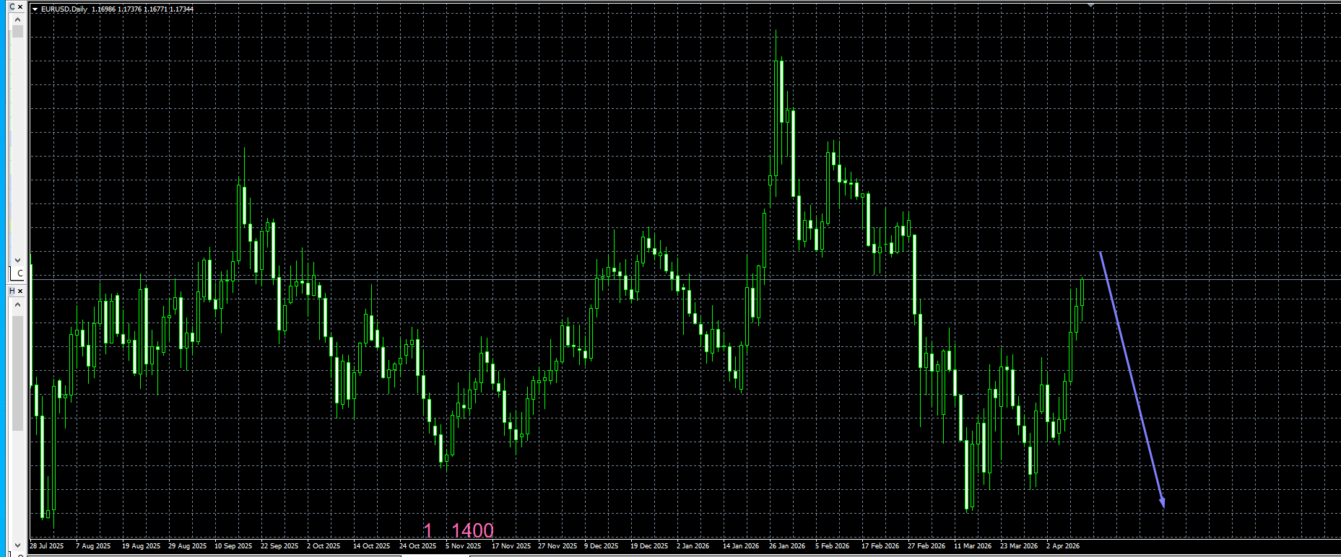Click the low price value 1.16771
Screen dimensions: 1341x557
(156, 9)
